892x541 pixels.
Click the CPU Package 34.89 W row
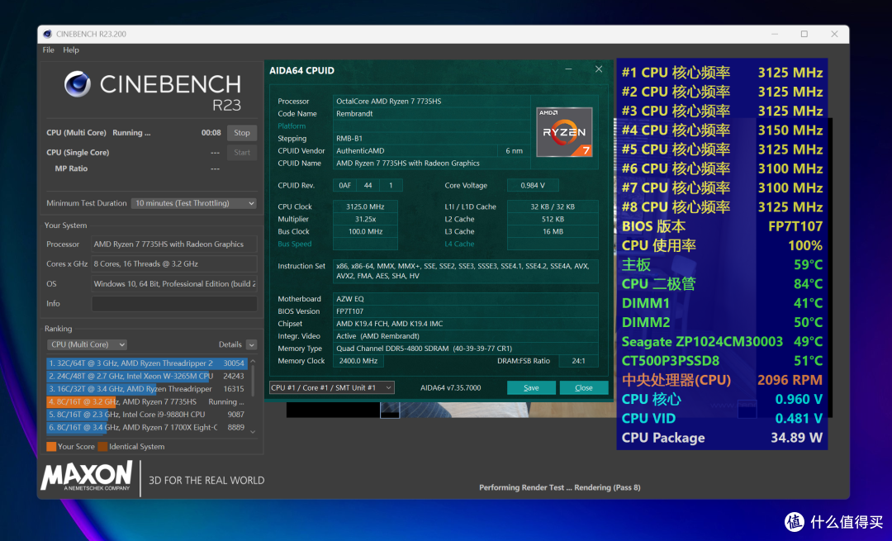coord(722,438)
